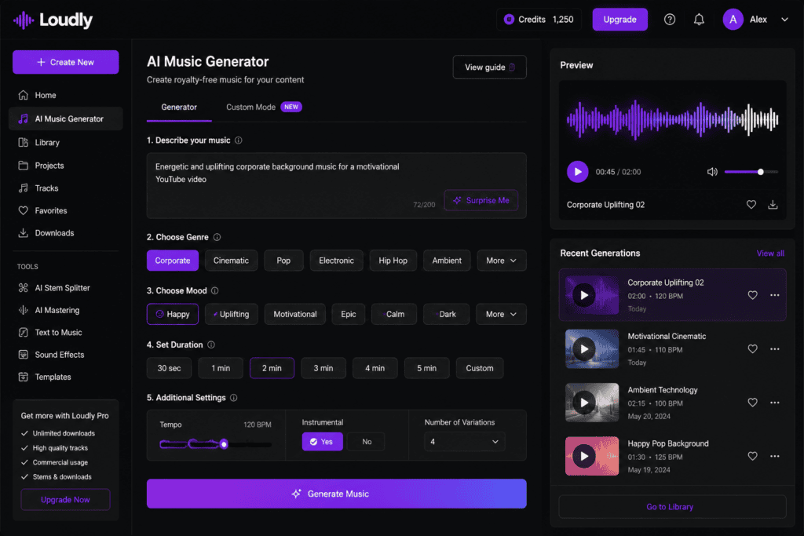Viewport: 804px width, 536px height.
Task: Click the Tracks music note icon
Action: point(23,188)
